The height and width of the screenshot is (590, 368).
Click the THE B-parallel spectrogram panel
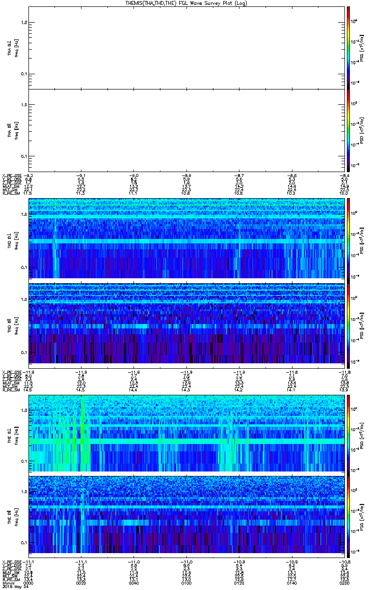pos(186,517)
